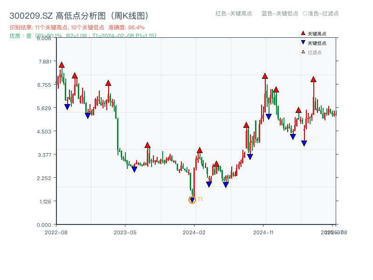The image size is (373, 280).
Task: Click the rightmost blue low-point triangle marker
Action: point(304,143)
